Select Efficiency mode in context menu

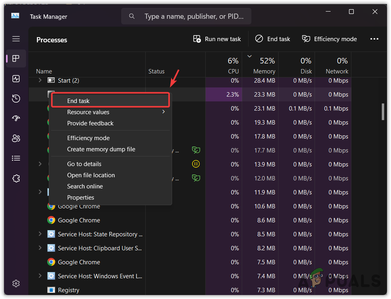[110, 138]
